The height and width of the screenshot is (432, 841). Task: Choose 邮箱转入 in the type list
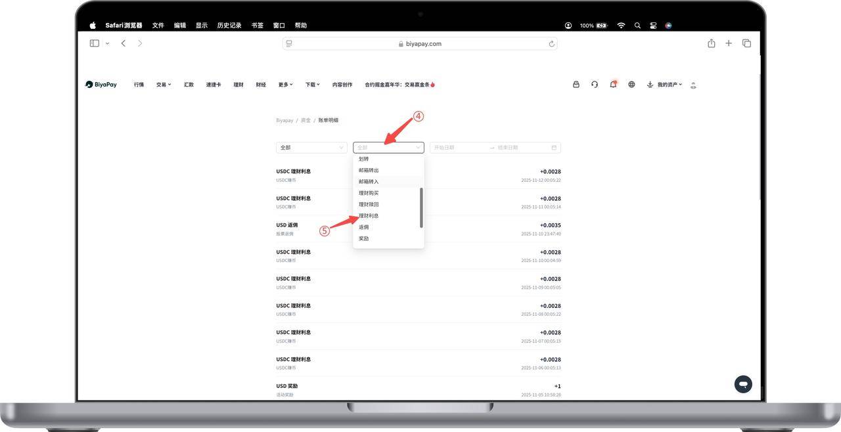369,182
